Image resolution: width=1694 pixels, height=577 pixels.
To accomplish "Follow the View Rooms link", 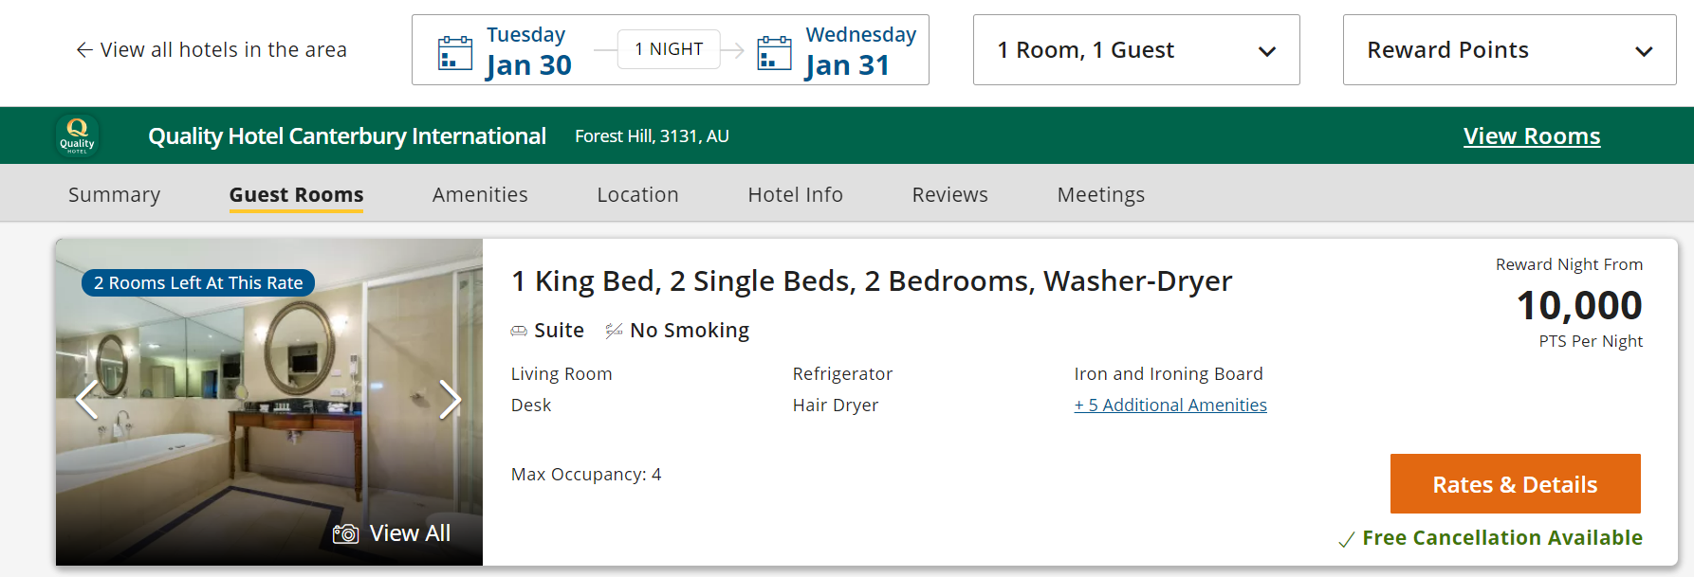I will coord(1531,136).
